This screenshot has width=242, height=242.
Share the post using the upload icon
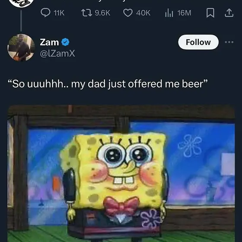pos(229,13)
